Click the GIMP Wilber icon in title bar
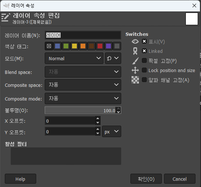This screenshot has height=187, width=201. point(6,6)
